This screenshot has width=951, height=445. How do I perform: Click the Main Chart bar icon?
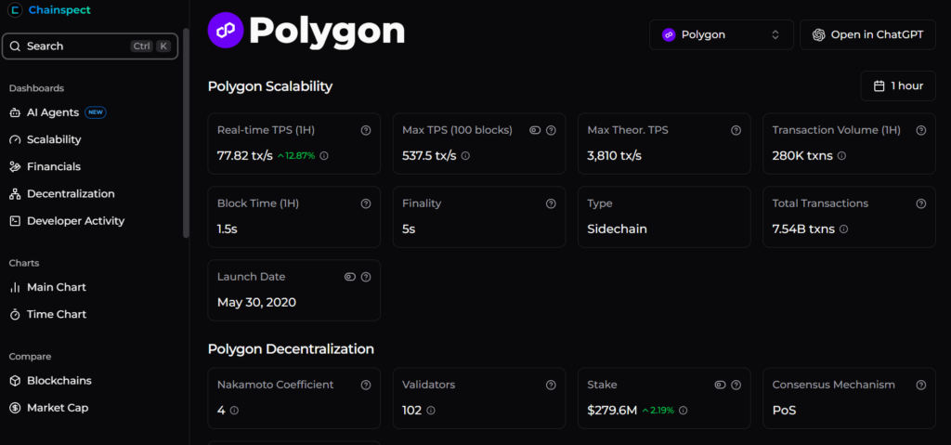pos(15,287)
